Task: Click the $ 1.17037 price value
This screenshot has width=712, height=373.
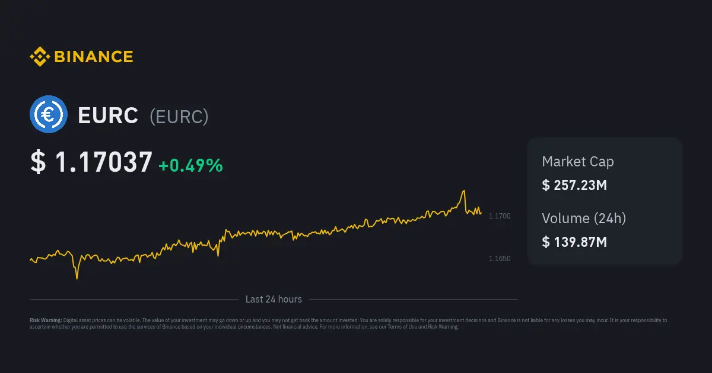Action: tap(91, 163)
